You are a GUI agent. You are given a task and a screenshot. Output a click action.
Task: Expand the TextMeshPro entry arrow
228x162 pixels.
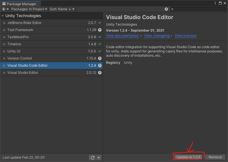click(5, 37)
